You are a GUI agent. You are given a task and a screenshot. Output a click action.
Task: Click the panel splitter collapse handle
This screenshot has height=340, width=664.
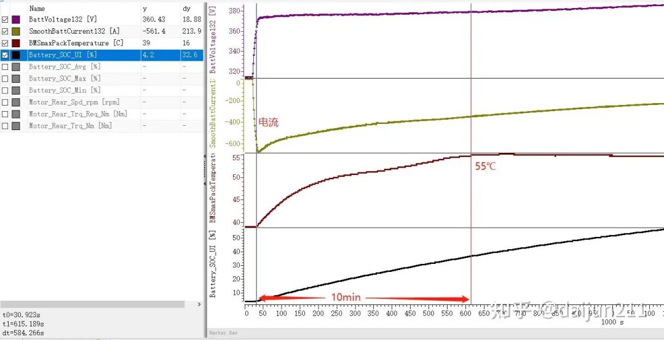coord(205,169)
